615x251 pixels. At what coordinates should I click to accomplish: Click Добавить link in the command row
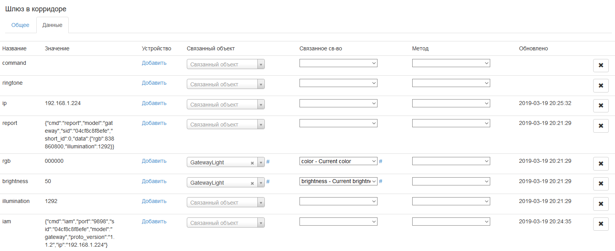[x=154, y=63]
